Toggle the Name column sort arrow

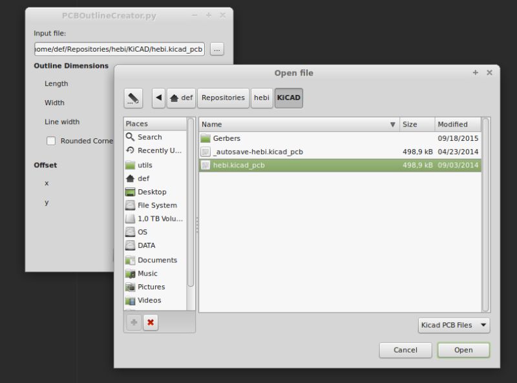click(x=392, y=124)
